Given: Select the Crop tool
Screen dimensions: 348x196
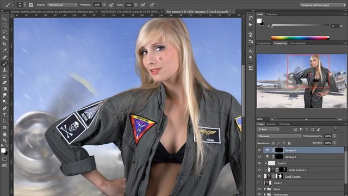Looking at the screenshot, I should pyautogui.click(x=4, y=44).
